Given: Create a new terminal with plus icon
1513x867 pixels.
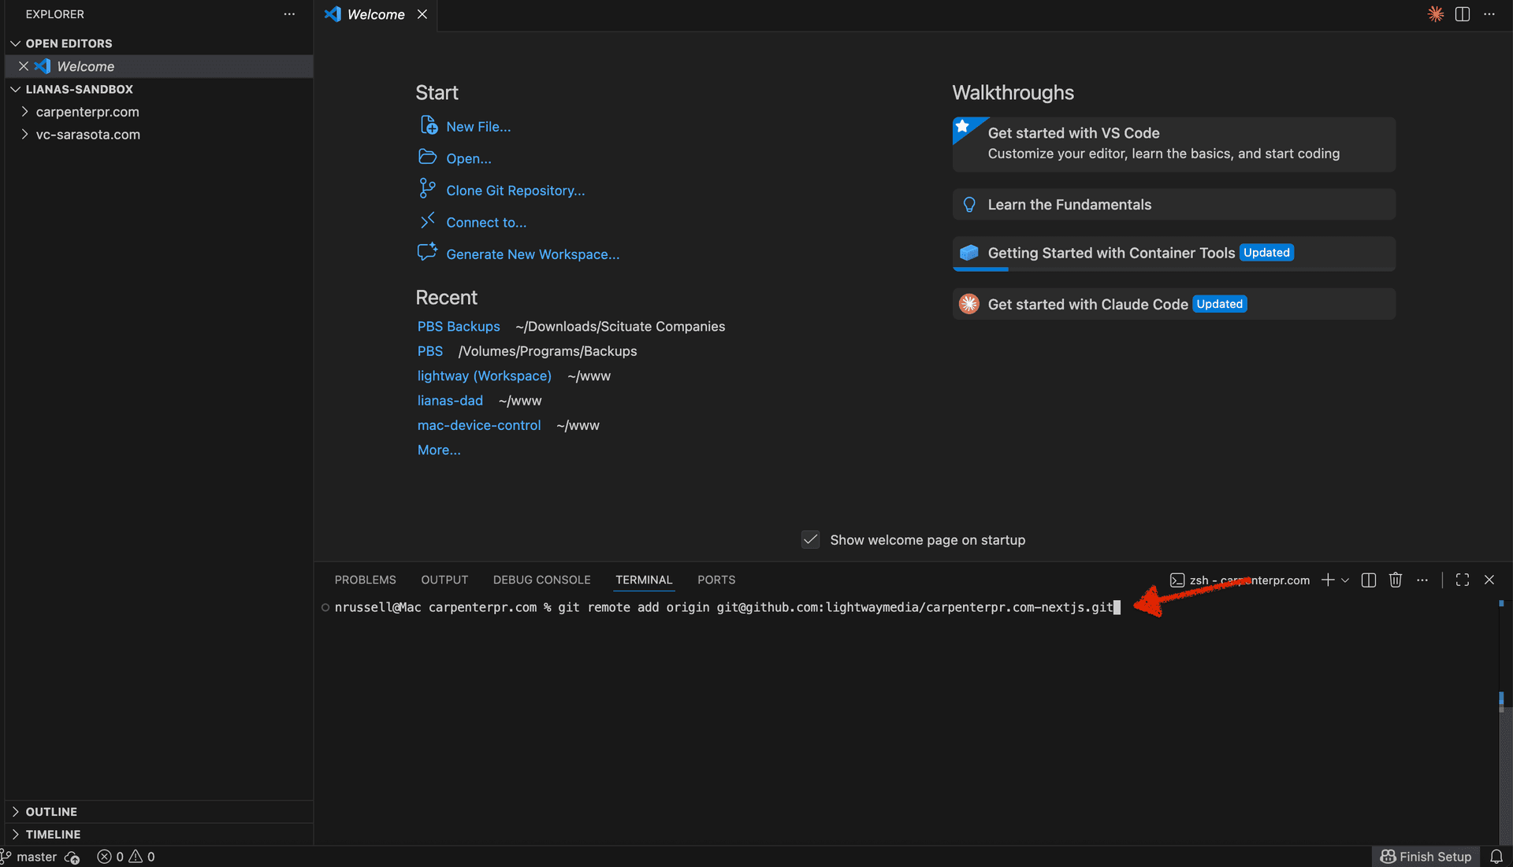Looking at the screenshot, I should [1328, 580].
